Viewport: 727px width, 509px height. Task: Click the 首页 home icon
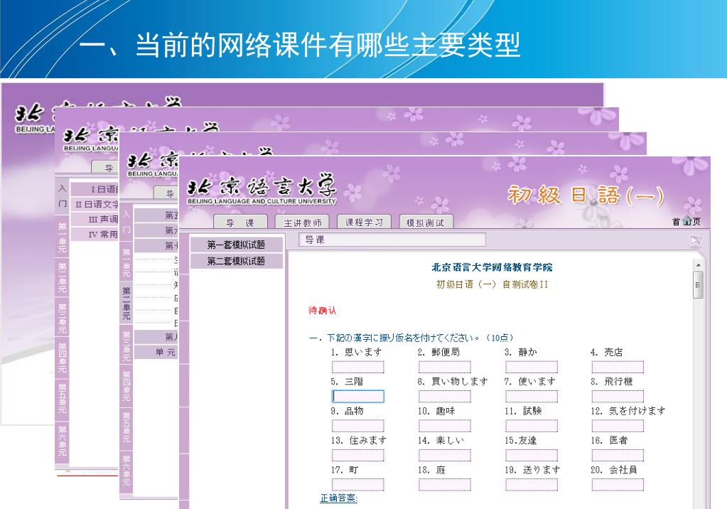686,221
